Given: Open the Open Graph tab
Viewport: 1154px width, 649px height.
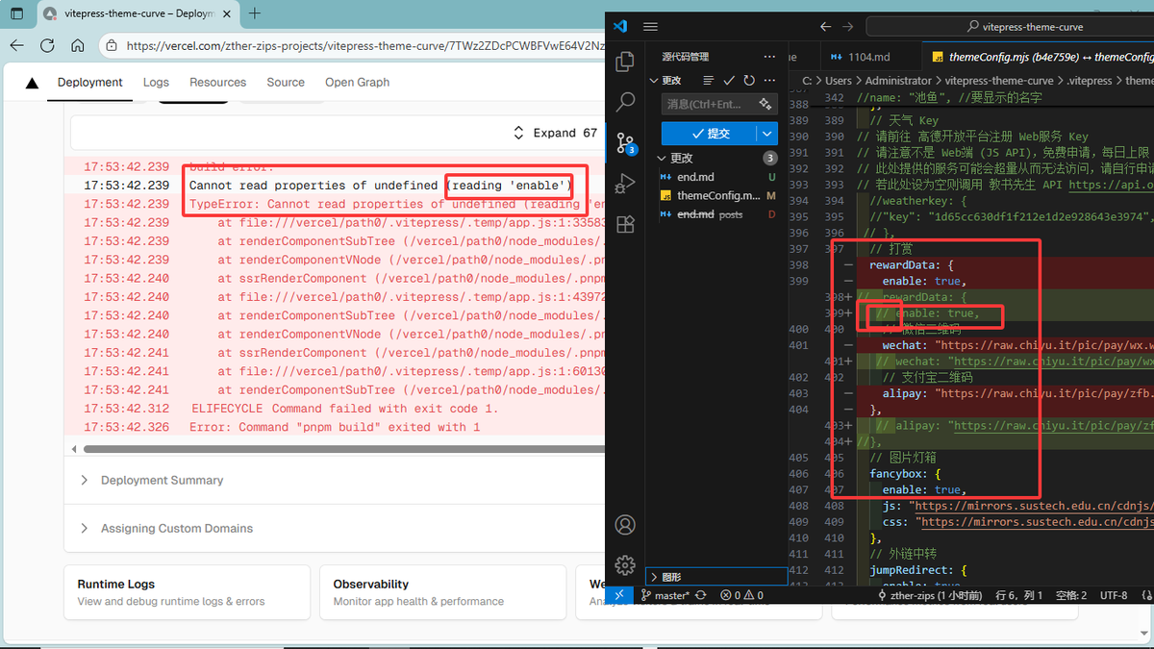Looking at the screenshot, I should click(357, 83).
